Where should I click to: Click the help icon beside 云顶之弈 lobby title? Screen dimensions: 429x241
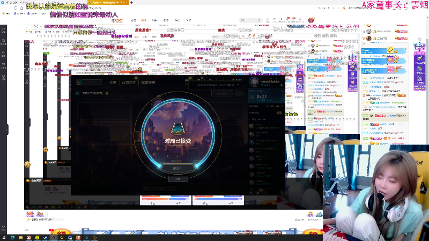[107, 93]
